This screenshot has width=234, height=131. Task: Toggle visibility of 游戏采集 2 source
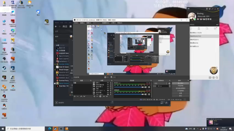tap(108, 87)
